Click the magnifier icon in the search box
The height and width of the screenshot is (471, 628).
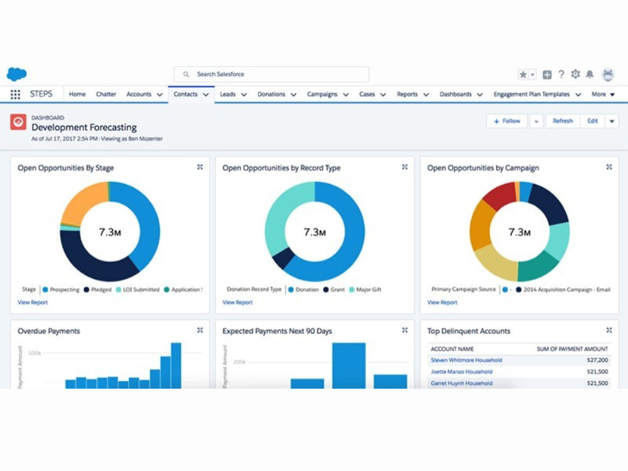tap(186, 75)
